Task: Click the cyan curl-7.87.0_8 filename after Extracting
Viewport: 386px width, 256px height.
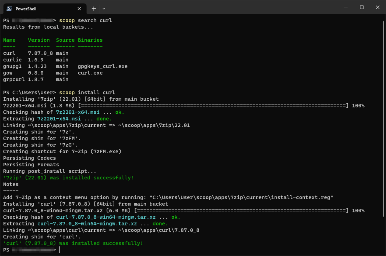Action: [x=87, y=224]
